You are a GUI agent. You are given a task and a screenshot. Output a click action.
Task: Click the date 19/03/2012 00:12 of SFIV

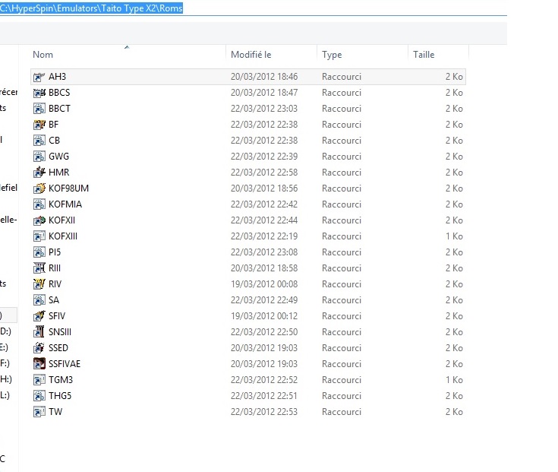click(264, 316)
